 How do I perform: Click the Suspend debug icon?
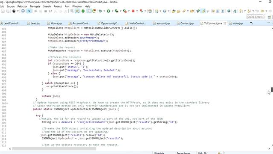(x=41, y=11)
